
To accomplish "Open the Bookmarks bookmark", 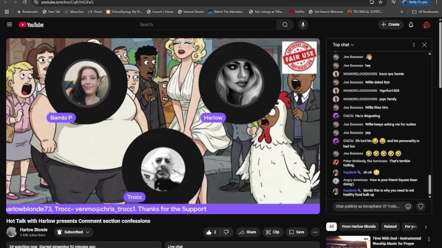I will [x=28, y=12].
